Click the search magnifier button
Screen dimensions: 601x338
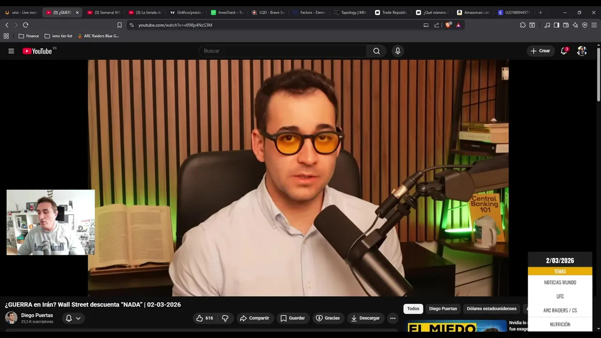coord(377,51)
